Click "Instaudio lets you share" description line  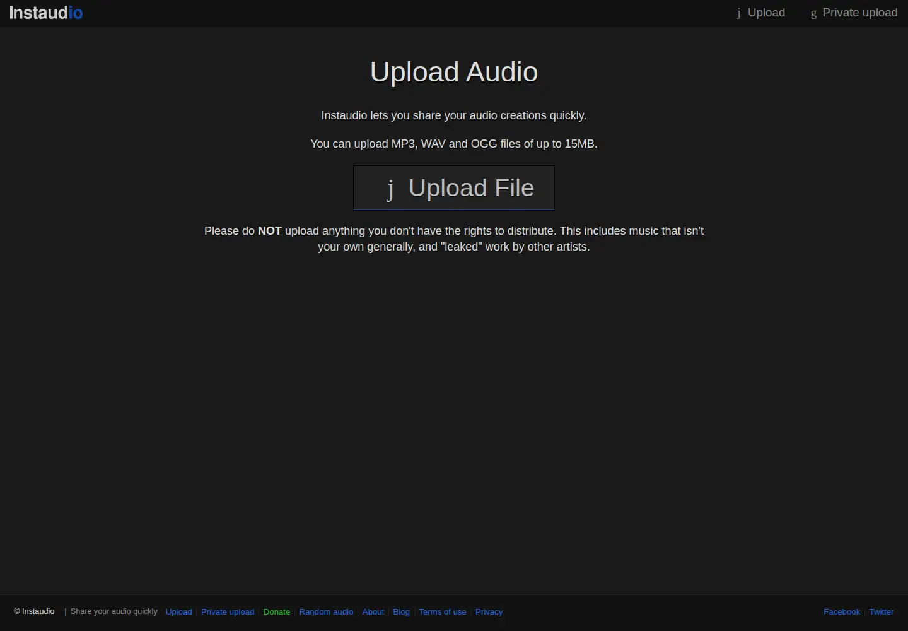pos(454,115)
